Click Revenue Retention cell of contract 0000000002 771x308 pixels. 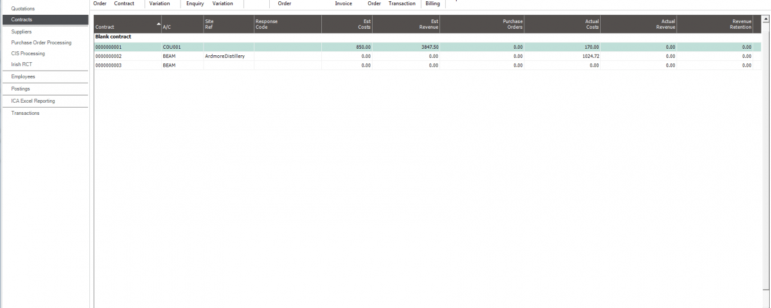tap(714, 56)
